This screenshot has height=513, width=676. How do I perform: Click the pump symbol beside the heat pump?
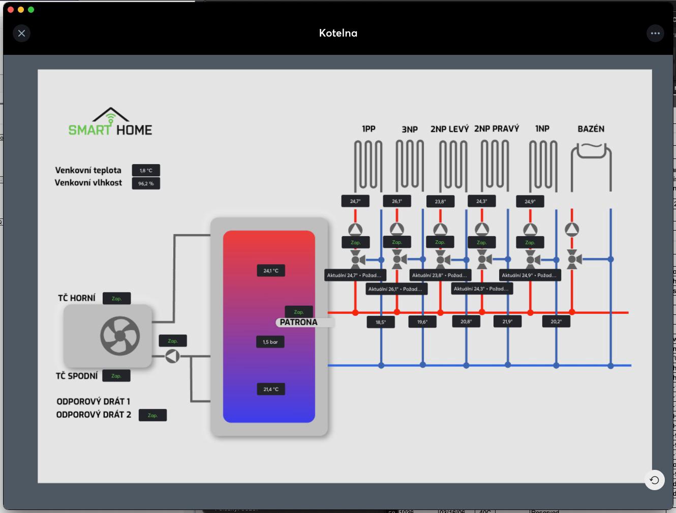point(172,356)
